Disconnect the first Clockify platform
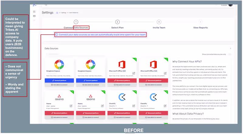Screen dimensions: 243x134 pyautogui.click(x=122, y=113)
